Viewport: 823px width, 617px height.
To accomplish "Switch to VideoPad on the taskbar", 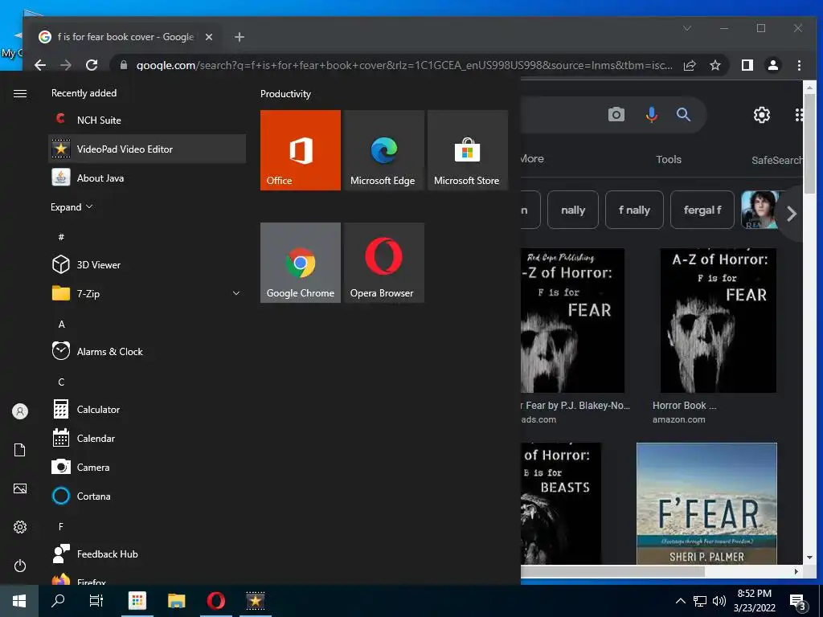I will tap(255, 601).
